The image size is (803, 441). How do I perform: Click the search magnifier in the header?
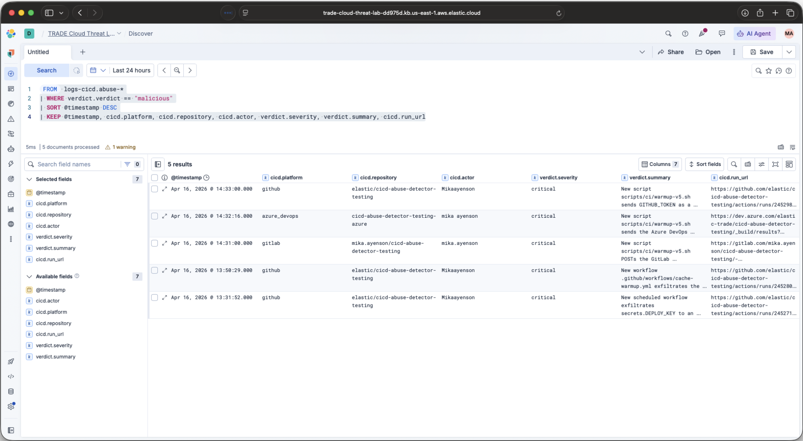(668, 34)
